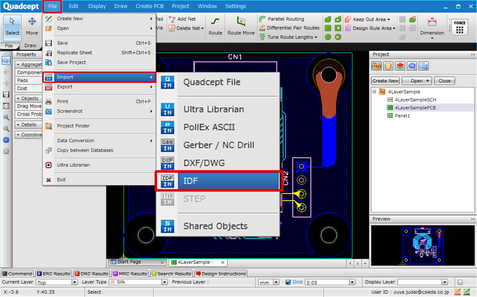Click the Add Net tool
The image size is (477, 297).
point(183,19)
